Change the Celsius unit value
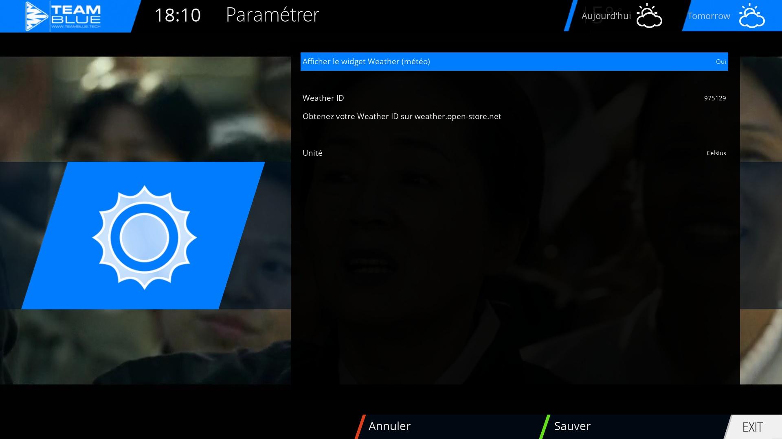The width and height of the screenshot is (782, 439). coord(716,153)
